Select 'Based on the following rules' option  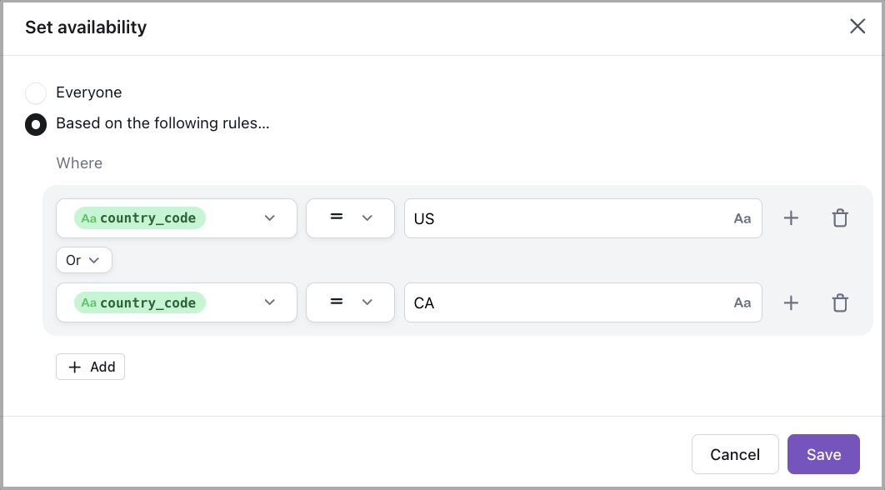(x=36, y=124)
